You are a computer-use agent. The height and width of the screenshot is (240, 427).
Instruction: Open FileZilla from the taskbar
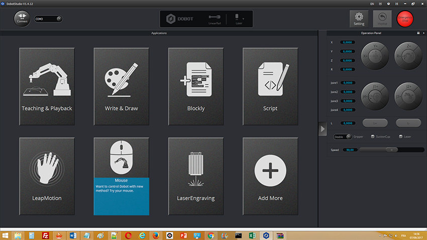46,235
